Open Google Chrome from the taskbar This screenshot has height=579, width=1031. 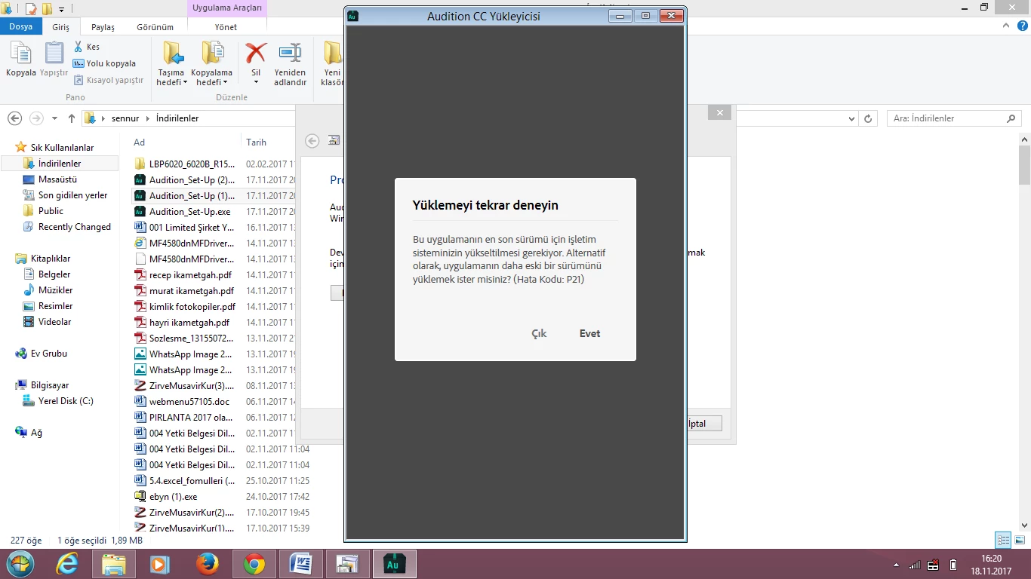tap(254, 564)
